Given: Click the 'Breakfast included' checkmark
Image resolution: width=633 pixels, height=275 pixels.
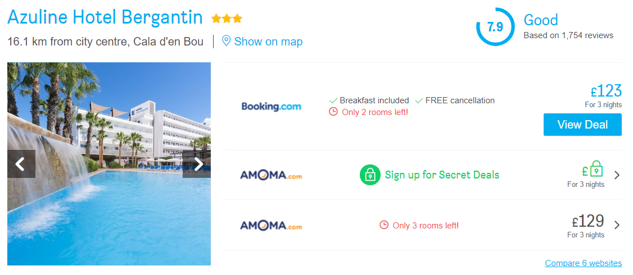Looking at the screenshot, I should [x=333, y=100].
